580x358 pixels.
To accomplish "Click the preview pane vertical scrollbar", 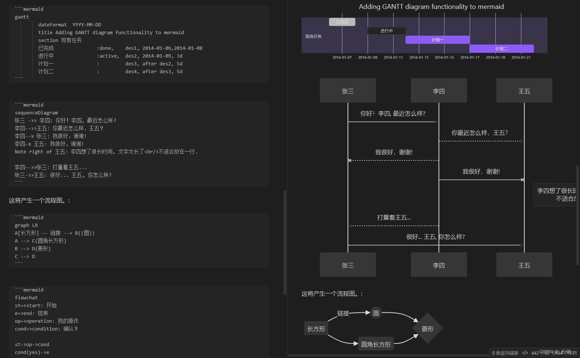I will (578, 215).
